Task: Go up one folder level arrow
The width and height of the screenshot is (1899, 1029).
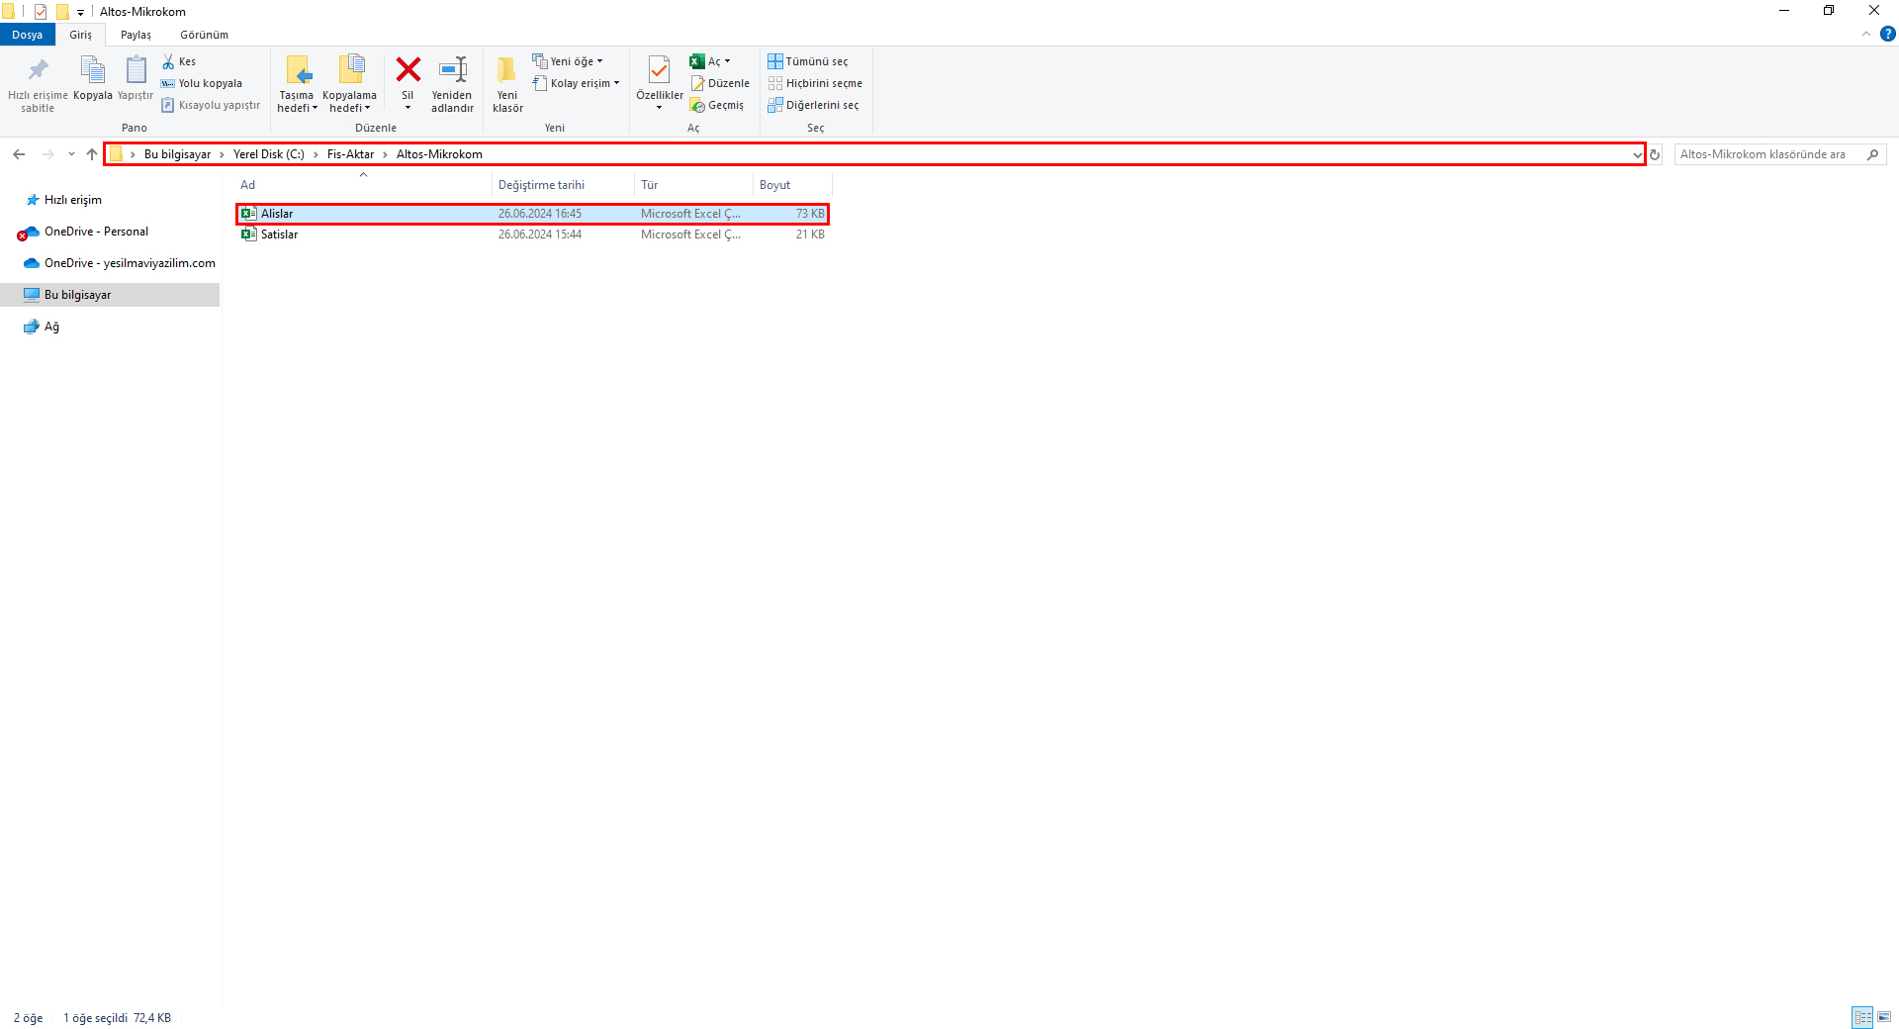Action: click(92, 154)
